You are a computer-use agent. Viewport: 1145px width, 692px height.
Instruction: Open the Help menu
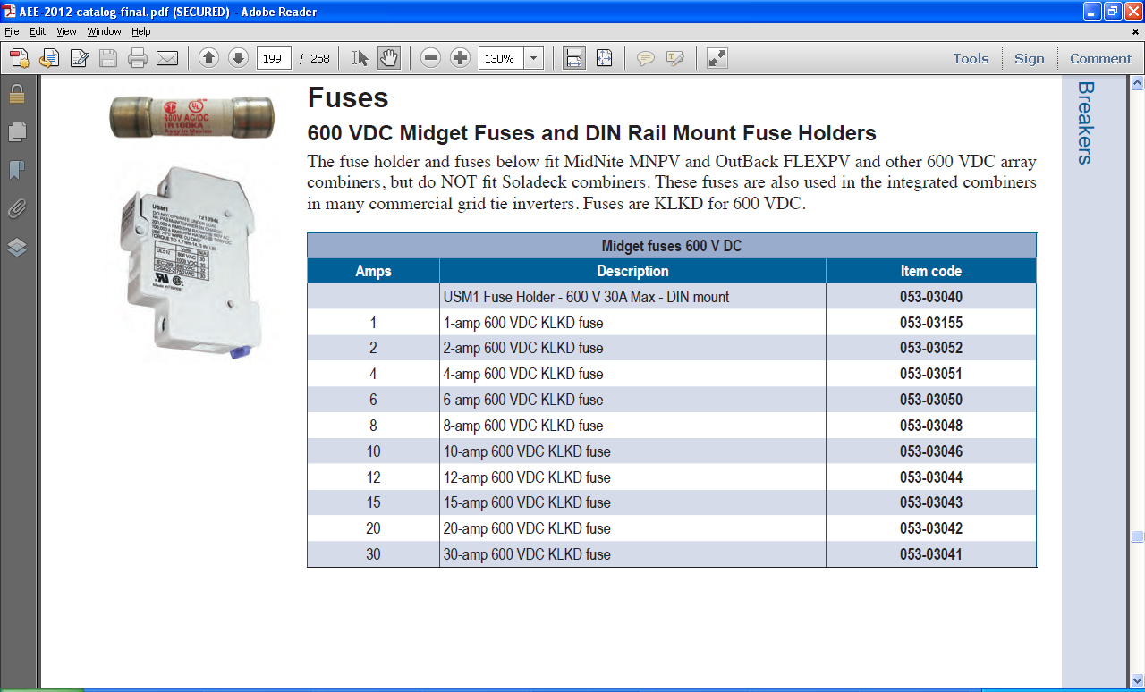click(141, 31)
